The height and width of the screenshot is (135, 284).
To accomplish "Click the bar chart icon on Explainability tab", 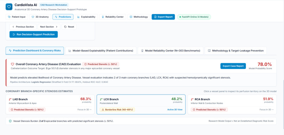I will point(78,17).
